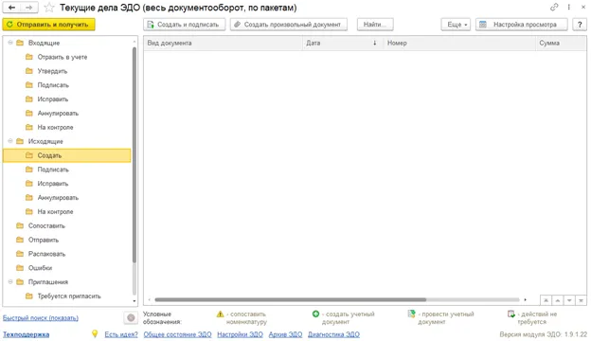Screen dimensions: 591x341
Task: Click the lightbulb idea icon
Action: pyautogui.click(x=95, y=333)
